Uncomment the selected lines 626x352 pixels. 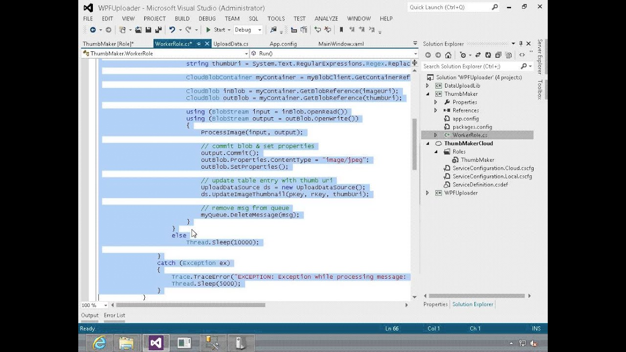[x=328, y=30]
